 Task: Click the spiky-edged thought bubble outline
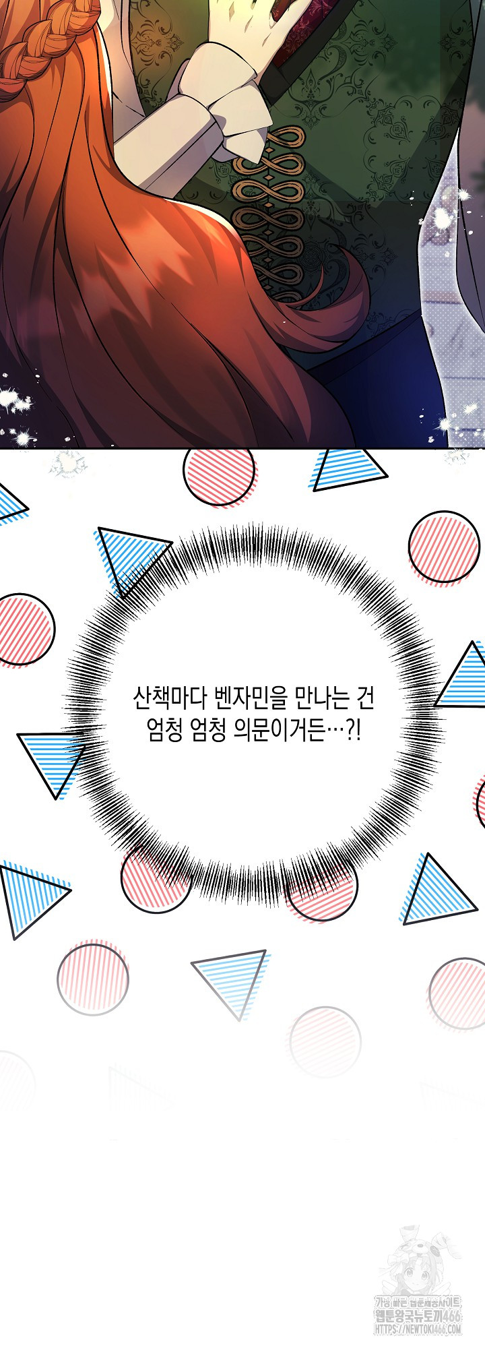[x=253, y=541]
